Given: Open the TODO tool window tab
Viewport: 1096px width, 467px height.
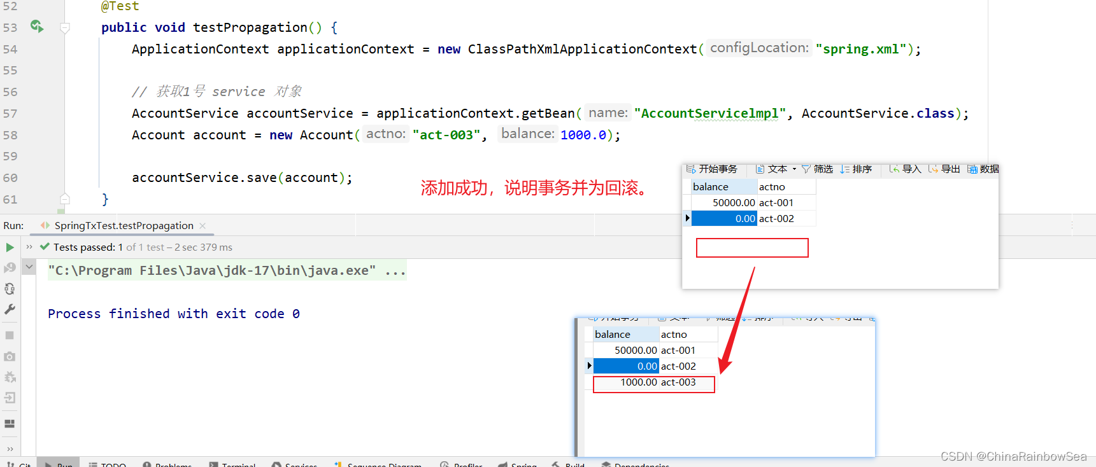Looking at the screenshot, I should click(107, 464).
